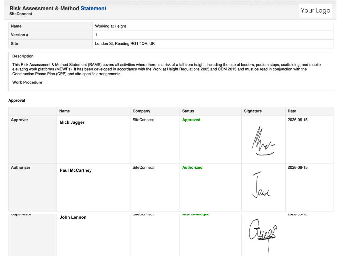Viewport: 341px width, 256px height.
Task: Click the 'Work Procedure' heading
Action: [27, 82]
